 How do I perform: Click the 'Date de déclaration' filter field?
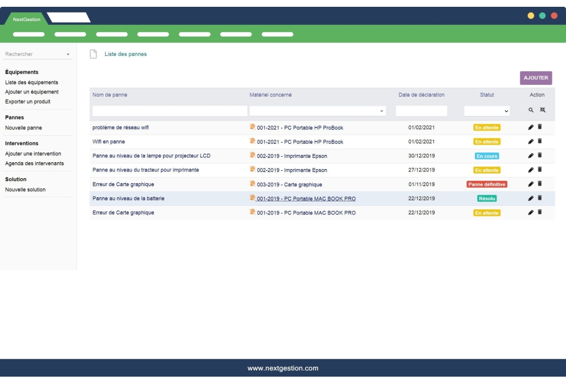click(421, 111)
